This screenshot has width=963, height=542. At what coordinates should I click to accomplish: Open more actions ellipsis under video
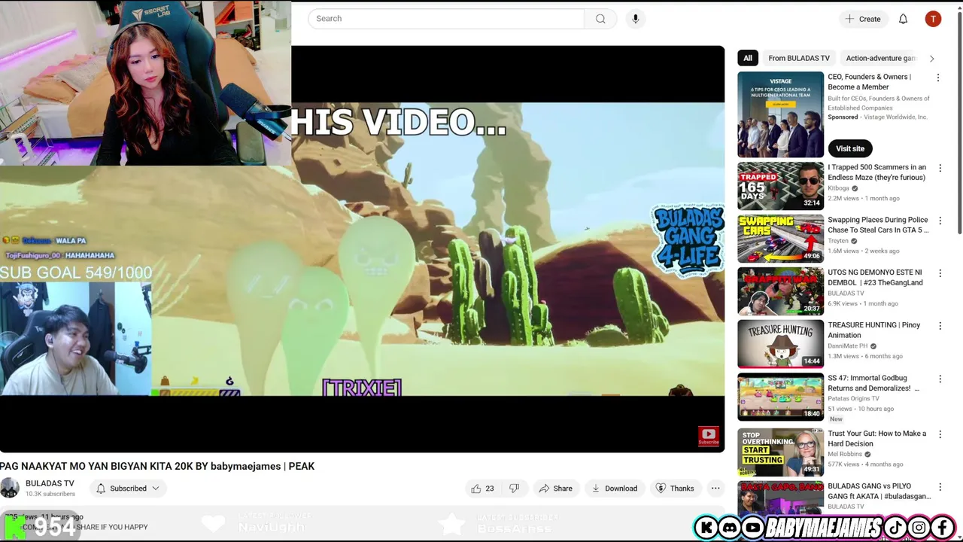[x=715, y=489]
